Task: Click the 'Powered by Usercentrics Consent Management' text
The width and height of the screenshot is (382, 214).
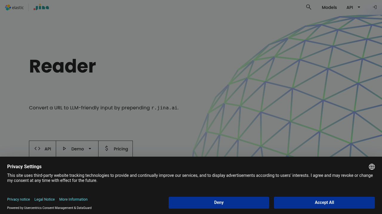Action: click(x=40, y=208)
